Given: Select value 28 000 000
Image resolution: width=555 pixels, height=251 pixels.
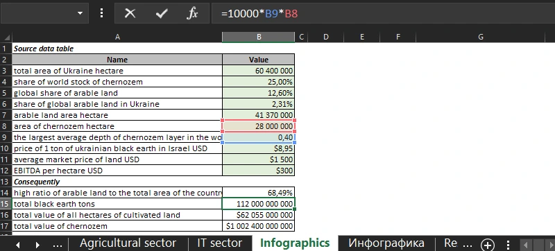Looking at the screenshot, I should coord(258,126).
